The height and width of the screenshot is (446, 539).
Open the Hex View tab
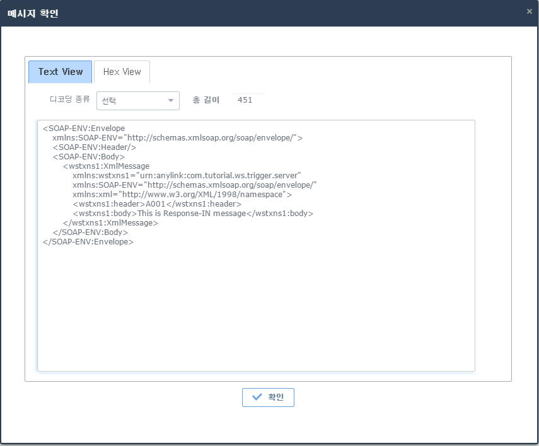point(122,72)
